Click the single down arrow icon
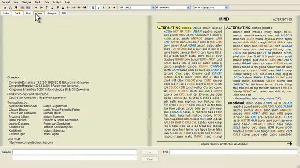 [52, 7]
